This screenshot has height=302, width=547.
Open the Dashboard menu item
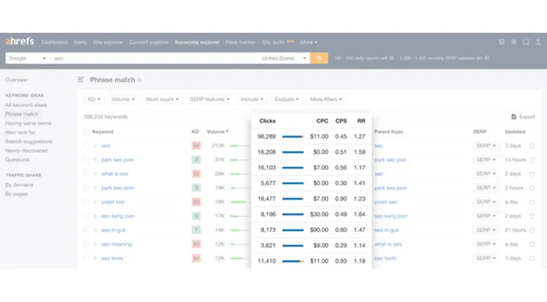click(x=54, y=42)
